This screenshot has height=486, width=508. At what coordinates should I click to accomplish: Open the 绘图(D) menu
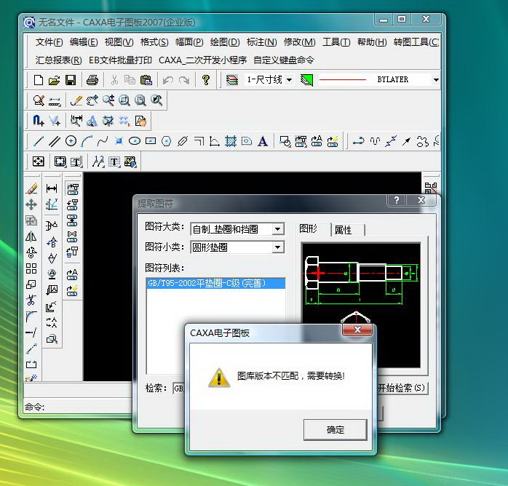pos(225,42)
